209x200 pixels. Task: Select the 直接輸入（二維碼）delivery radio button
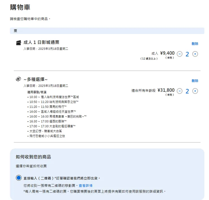click(x=19, y=178)
